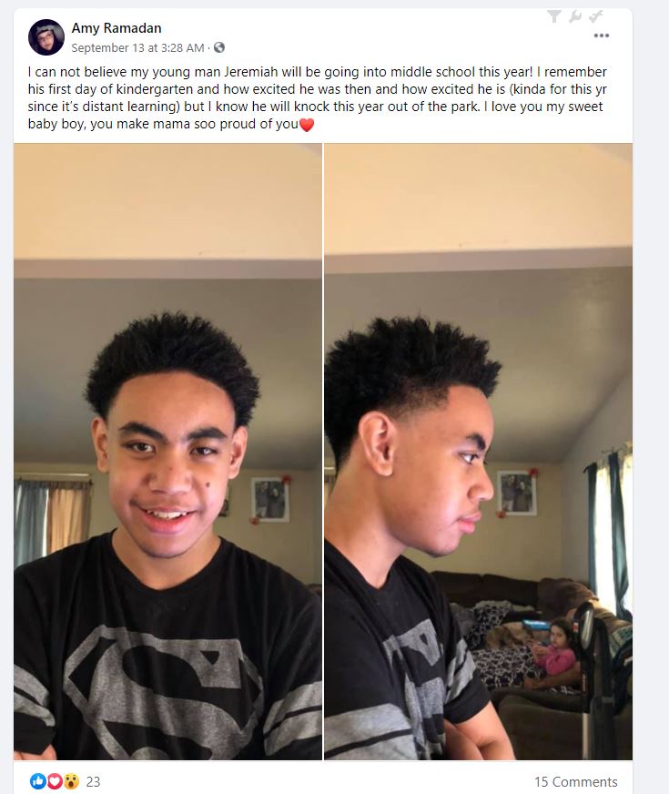Image resolution: width=669 pixels, height=794 pixels.
Task: Click the crossed checkmark icon
Action: (596, 16)
